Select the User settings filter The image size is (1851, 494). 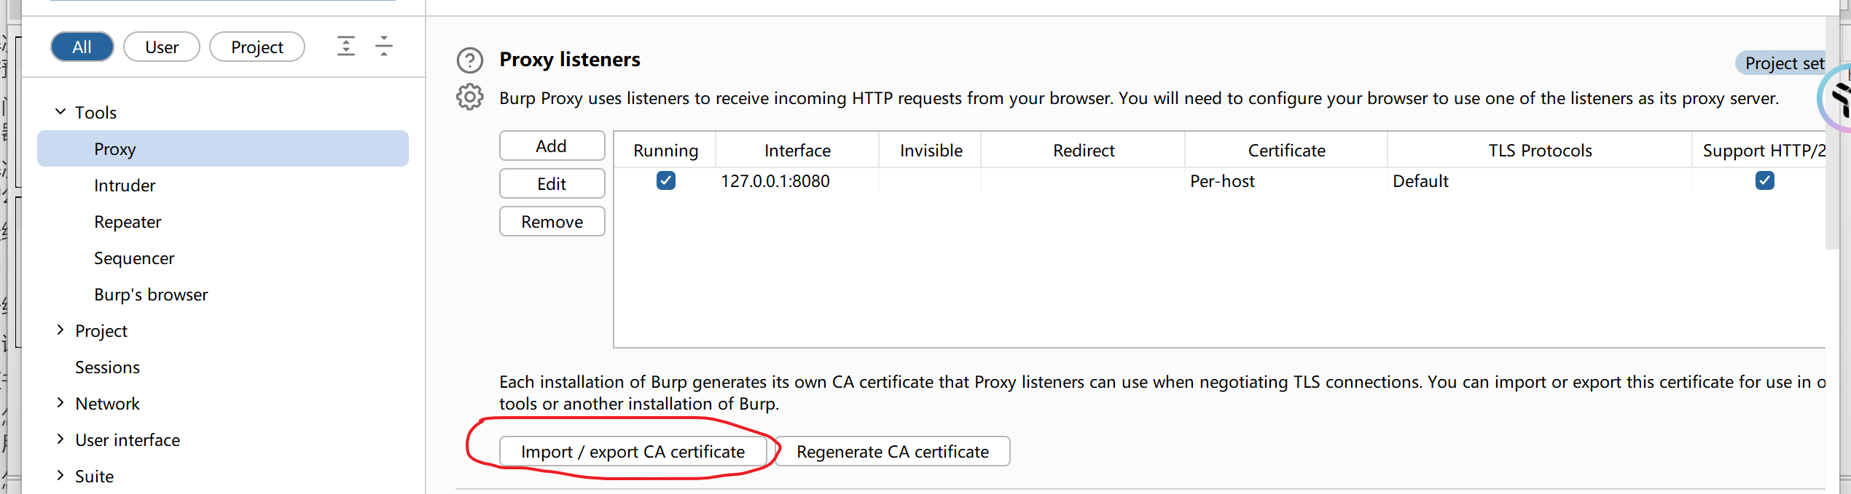162,47
